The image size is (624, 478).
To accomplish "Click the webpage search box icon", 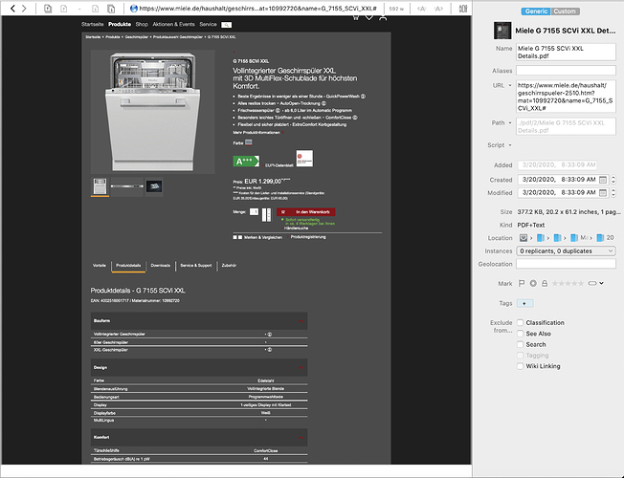I will (x=227, y=25).
